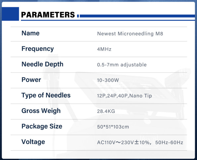Click the AC110V~230V voltage value
Image resolution: width=197 pixels, height=160 pixels.
(140, 142)
